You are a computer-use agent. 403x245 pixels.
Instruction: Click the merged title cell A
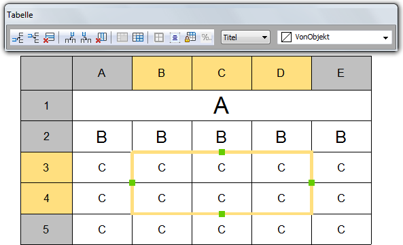(222, 105)
